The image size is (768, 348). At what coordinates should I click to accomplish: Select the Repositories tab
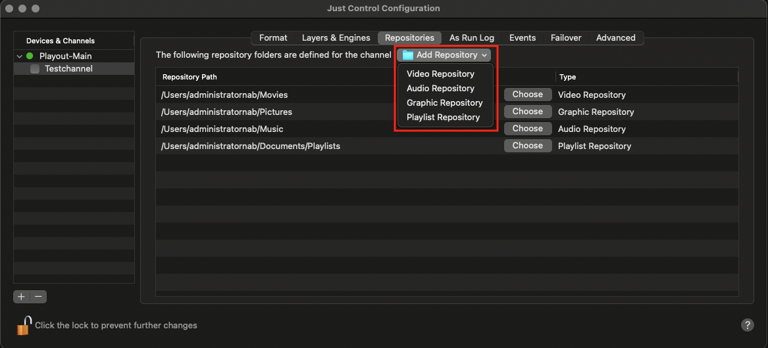point(409,37)
